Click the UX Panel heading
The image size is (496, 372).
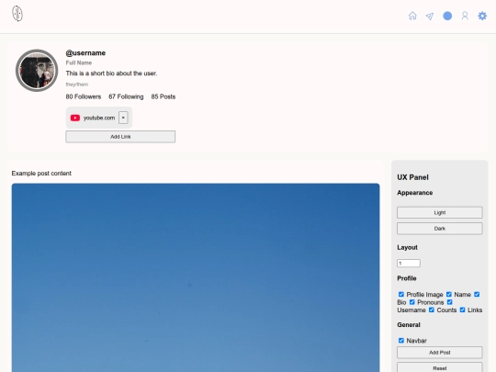[412, 177]
